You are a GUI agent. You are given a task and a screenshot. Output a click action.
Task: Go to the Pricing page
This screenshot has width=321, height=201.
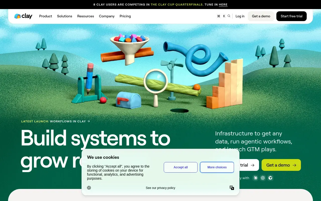tap(125, 16)
